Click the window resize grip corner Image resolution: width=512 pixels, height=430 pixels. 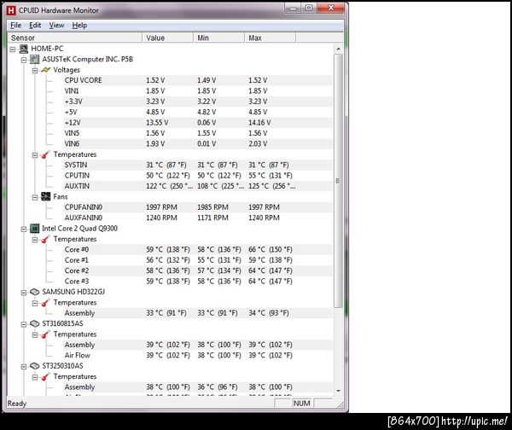340,405
